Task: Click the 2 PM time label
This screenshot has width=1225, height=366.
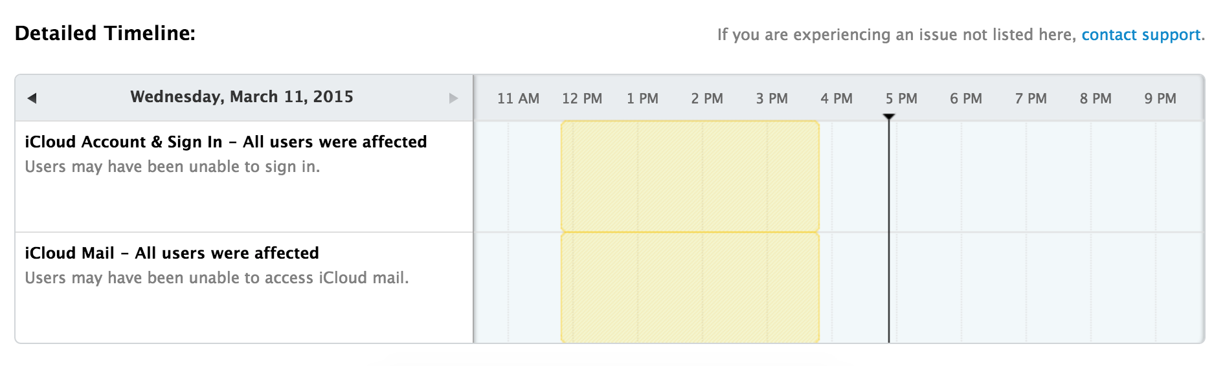Action: (x=707, y=99)
